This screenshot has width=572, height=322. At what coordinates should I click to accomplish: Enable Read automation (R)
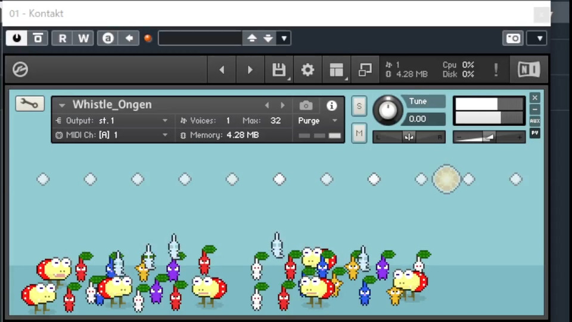tap(63, 38)
